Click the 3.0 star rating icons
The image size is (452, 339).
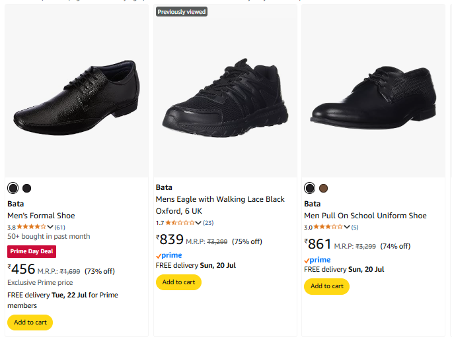[328, 227]
